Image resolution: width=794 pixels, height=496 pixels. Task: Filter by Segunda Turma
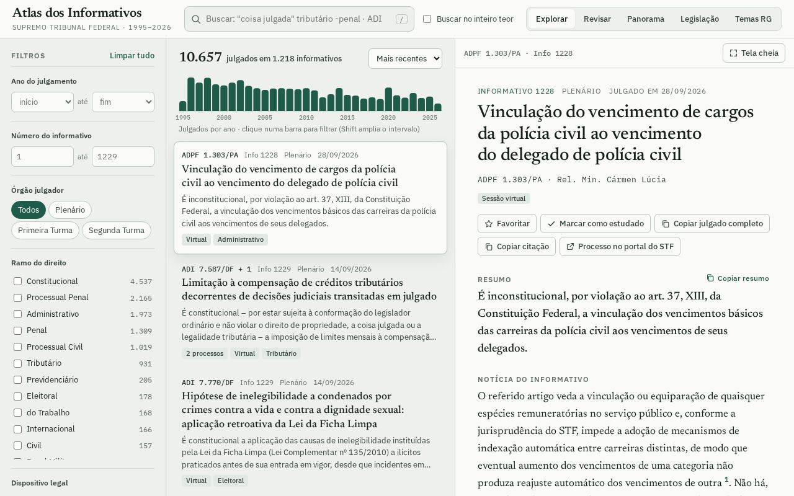click(x=117, y=230)
